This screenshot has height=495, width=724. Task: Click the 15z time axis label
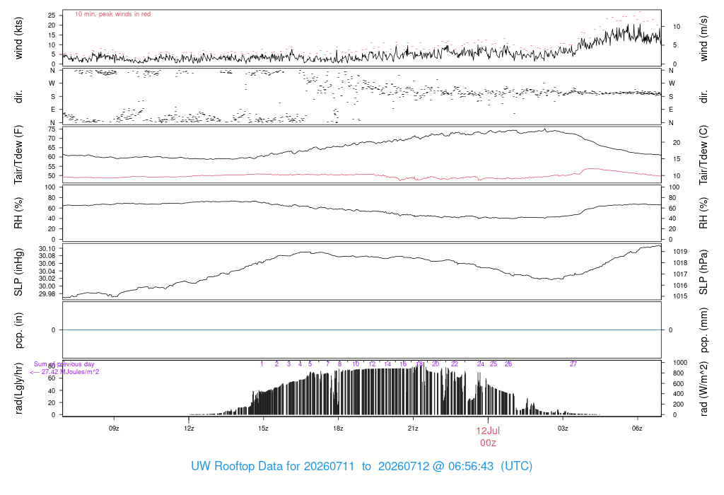(263, 429)
